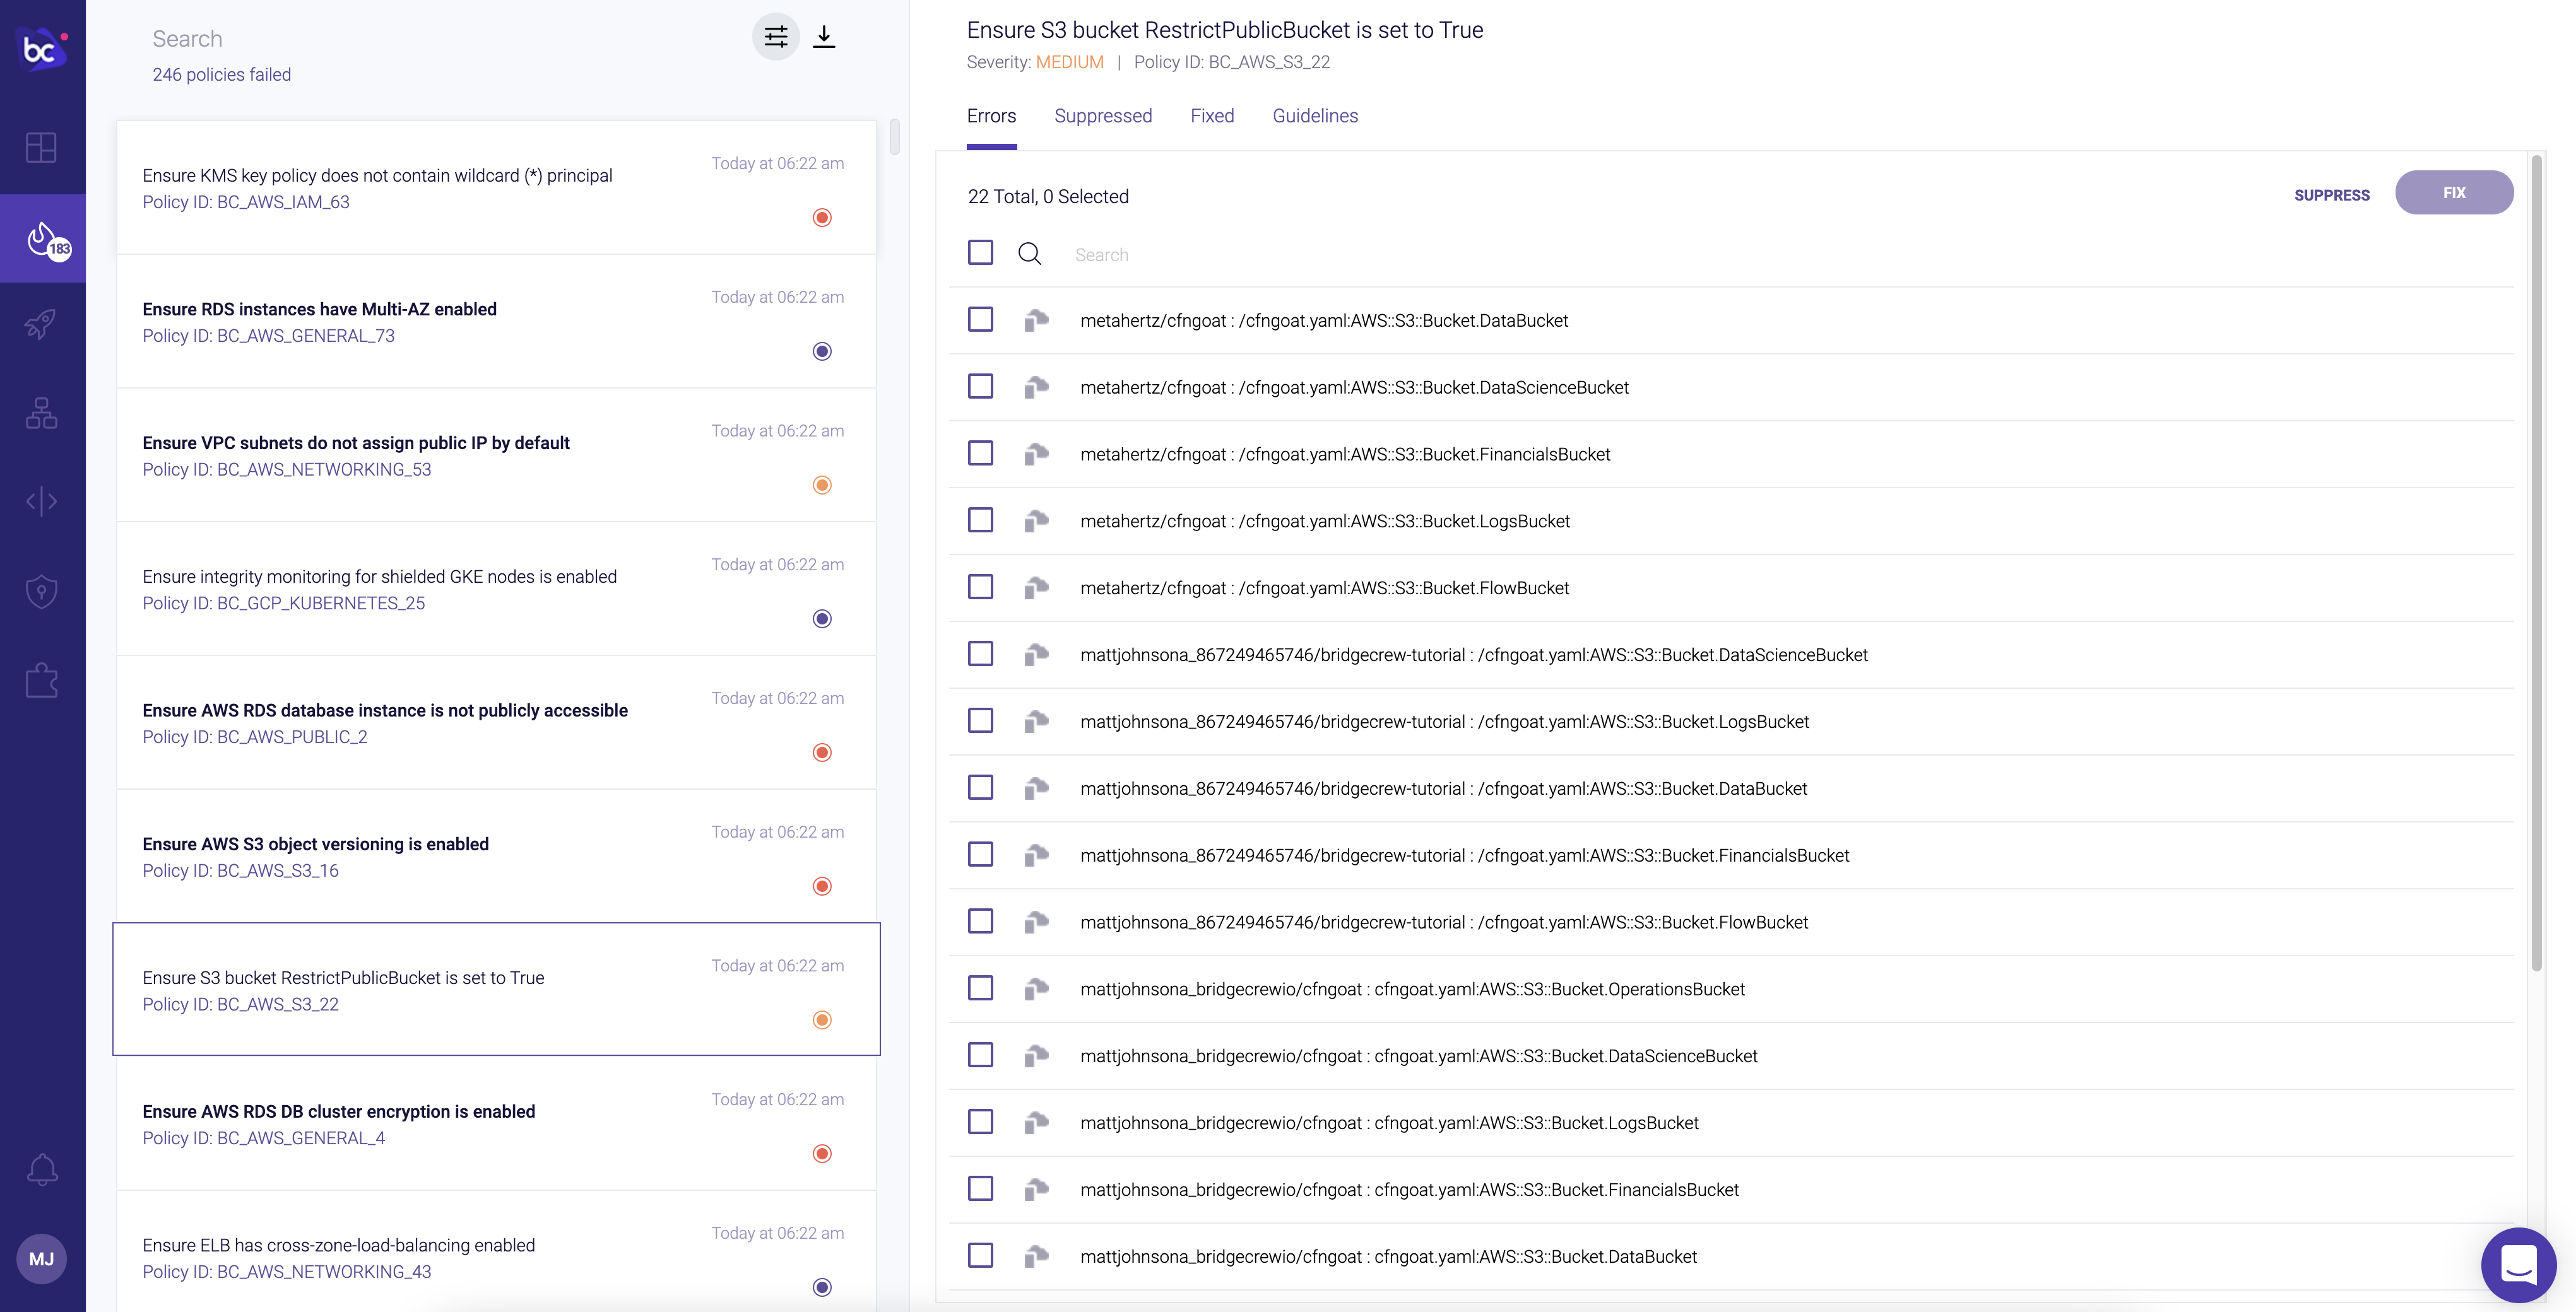2576x1312 pixels.
Task: Select the 'RestrictPublicBucket is set to True' policy card
Action: pos(496,989)
